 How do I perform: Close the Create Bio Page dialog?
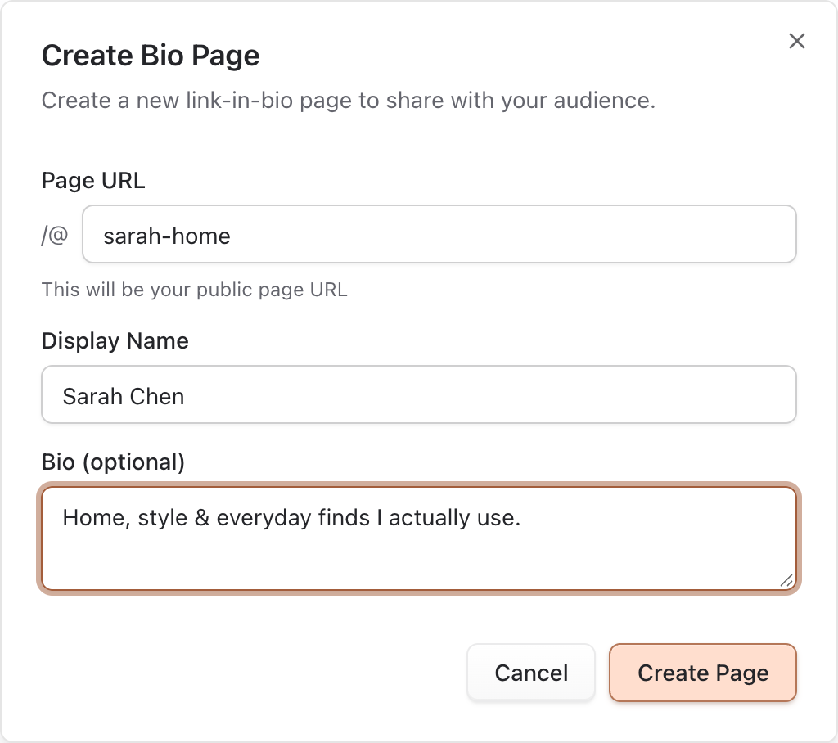tap(796, 41)
